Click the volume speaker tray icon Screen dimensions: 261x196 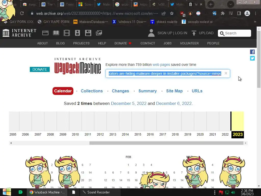click(x=233, y=192)
